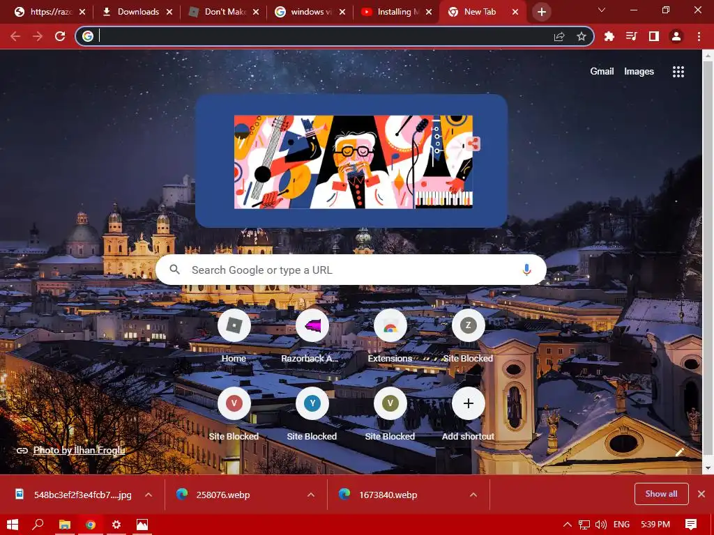
Task: Open the Z Site Blocked shortcut
Action: (468, 336)
